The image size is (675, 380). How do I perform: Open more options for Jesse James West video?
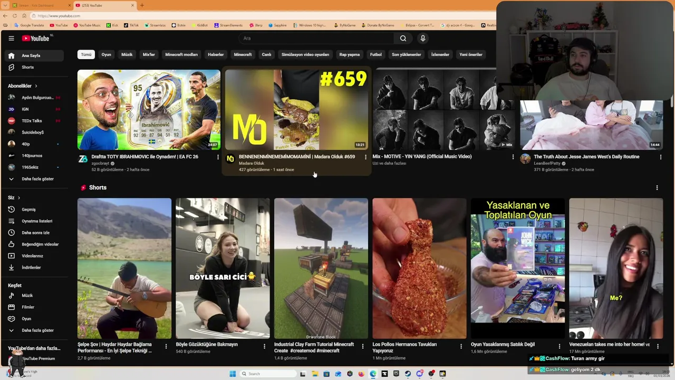[x=661, y=157]
